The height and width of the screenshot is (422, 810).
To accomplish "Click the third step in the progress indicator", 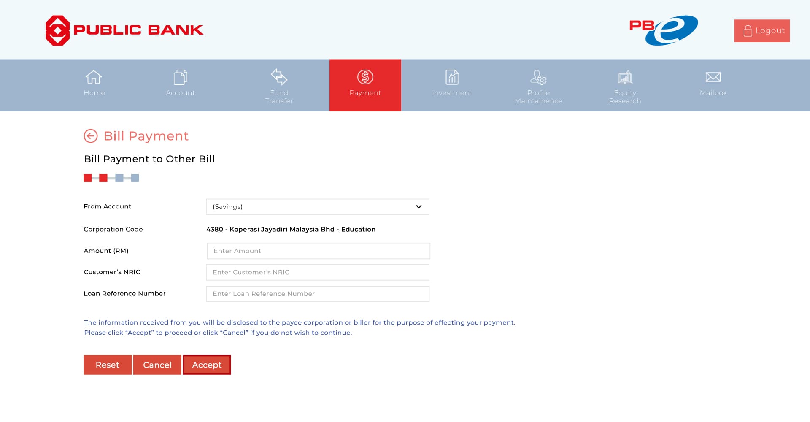I will point(119,178).
